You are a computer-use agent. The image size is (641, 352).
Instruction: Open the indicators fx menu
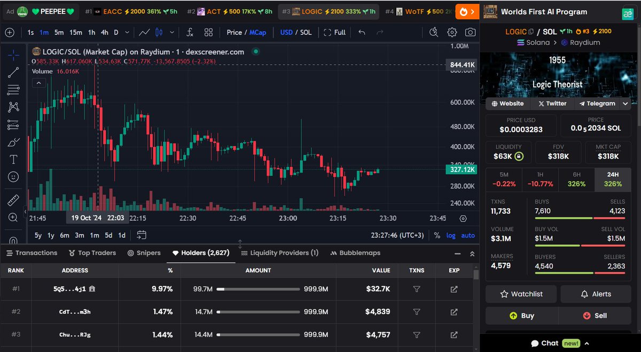tap(190, 33)
